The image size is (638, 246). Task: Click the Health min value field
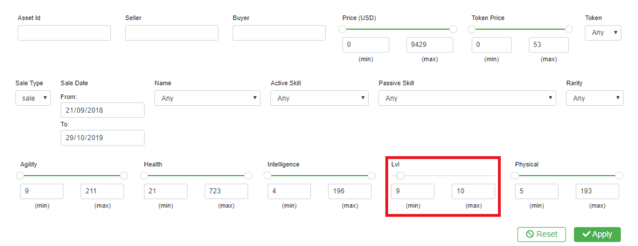coord(166,191)
